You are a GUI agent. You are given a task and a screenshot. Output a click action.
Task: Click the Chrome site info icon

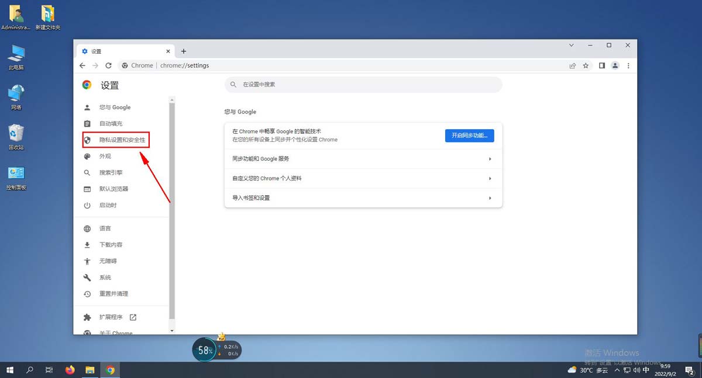click(x=125, y=65)
